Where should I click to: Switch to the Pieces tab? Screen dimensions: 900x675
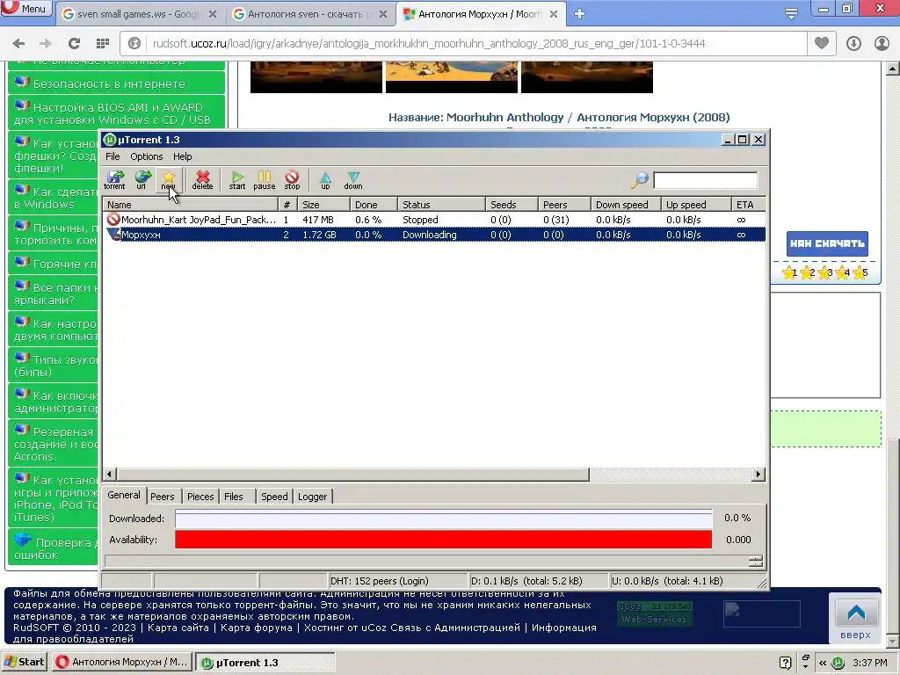tap(200, 497)
